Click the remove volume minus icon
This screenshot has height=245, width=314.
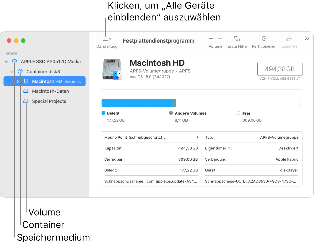tap(220, 39)
